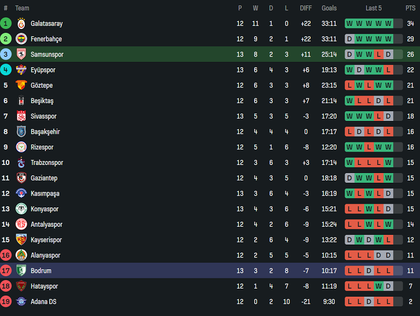Click the Last 5 column header

point(374,8)
